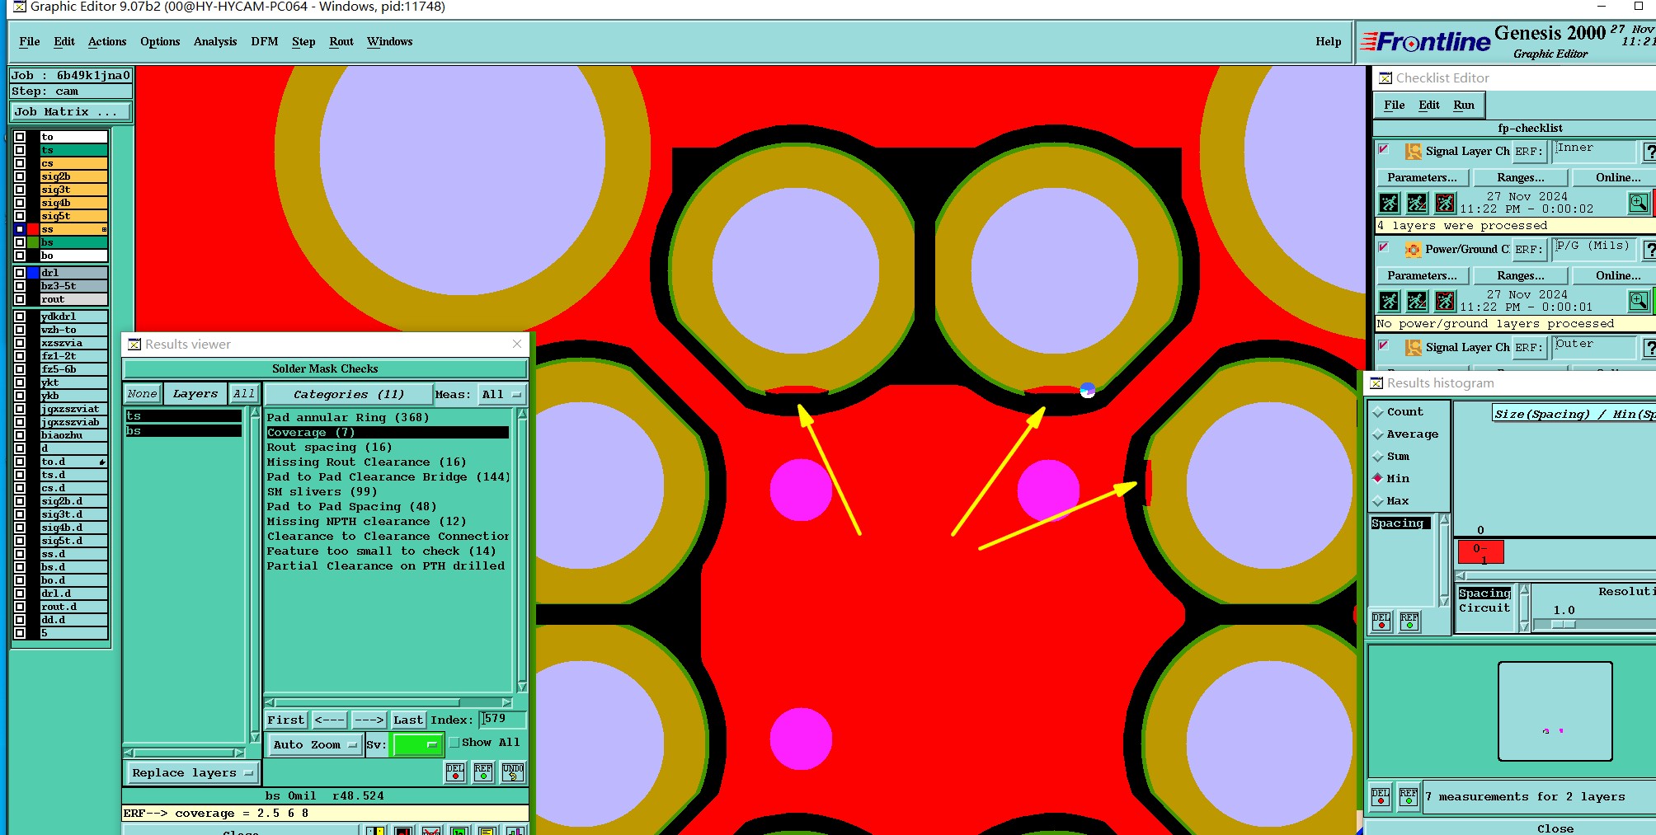Click REF icon below Spacing list in histogram
Viewport: 1656px width, 835px height.
tap(1409, 622)
